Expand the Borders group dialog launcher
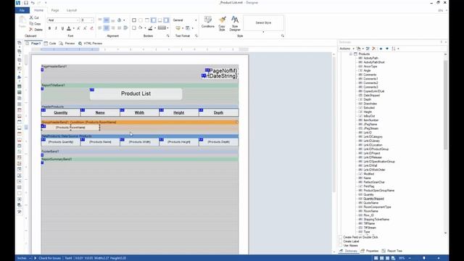The image size is (464, 261). pos(167,36)
